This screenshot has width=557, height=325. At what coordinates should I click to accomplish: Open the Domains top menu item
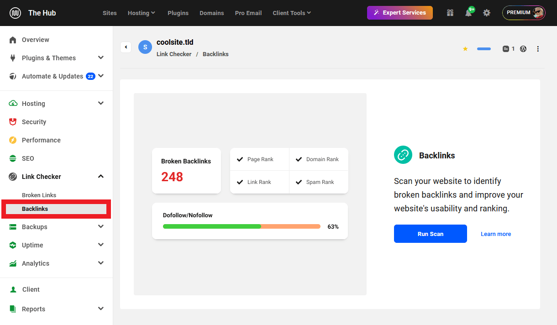212,13
